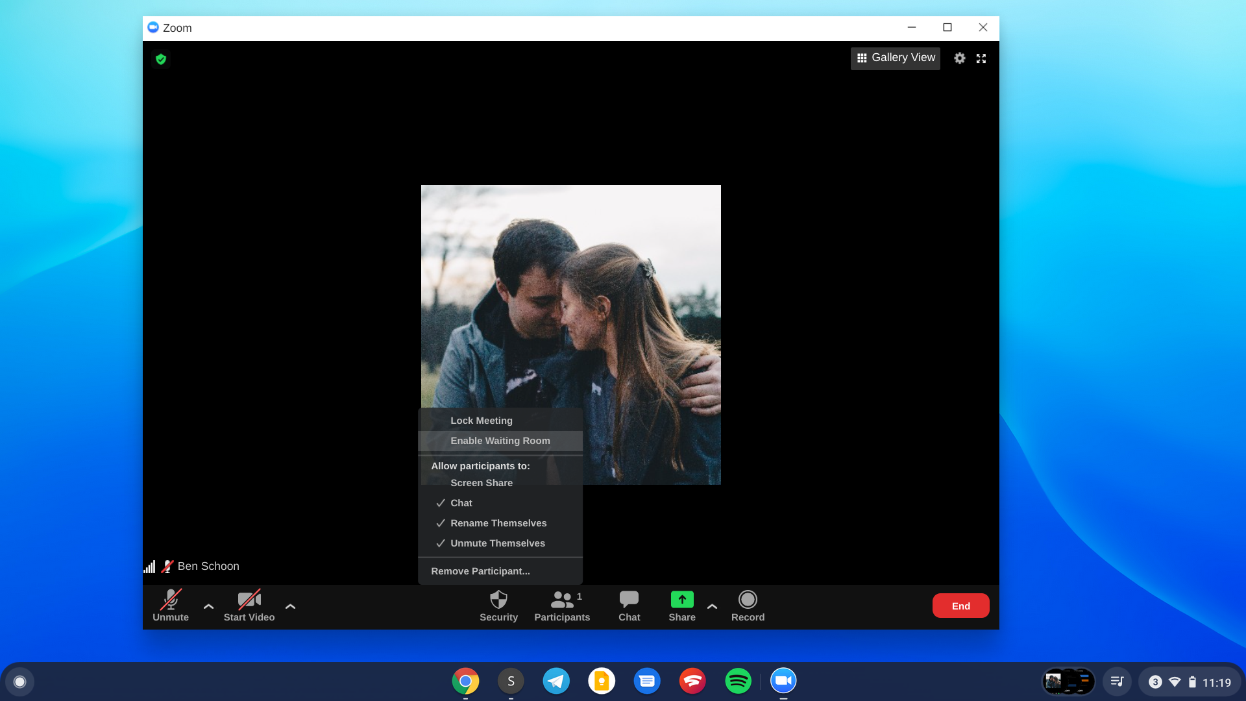The height and width of the screenshot is (701, 1246).
Task: Disable Unmute Themselves permission
Action: [x=498, y=543]
